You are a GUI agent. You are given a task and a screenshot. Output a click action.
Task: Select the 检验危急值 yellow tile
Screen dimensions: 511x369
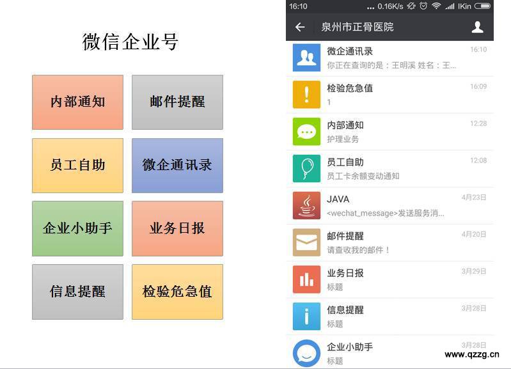[177, 292]
